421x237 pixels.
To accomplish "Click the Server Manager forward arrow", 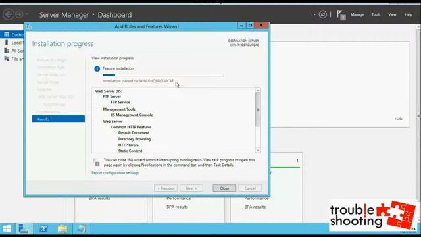I will 19,14.
